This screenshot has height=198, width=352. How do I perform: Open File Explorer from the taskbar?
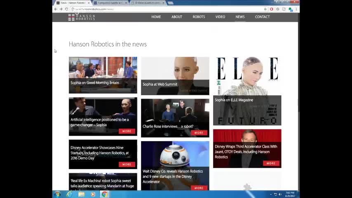(81, 194)
